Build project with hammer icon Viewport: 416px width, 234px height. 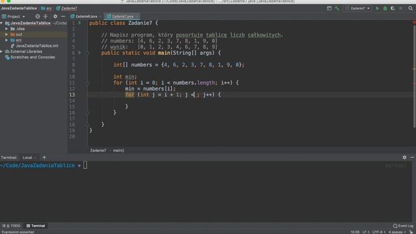pos(337,8)
